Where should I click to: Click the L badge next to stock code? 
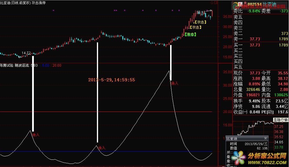tap(240, 4)
